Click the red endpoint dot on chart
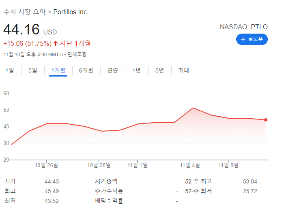 (x=266, y=120)
